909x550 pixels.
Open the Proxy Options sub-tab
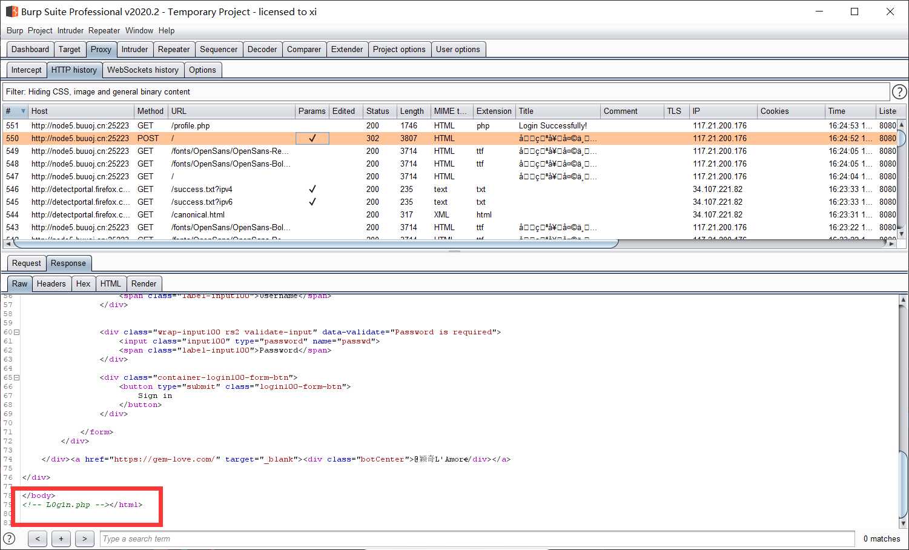pos(202,70)
